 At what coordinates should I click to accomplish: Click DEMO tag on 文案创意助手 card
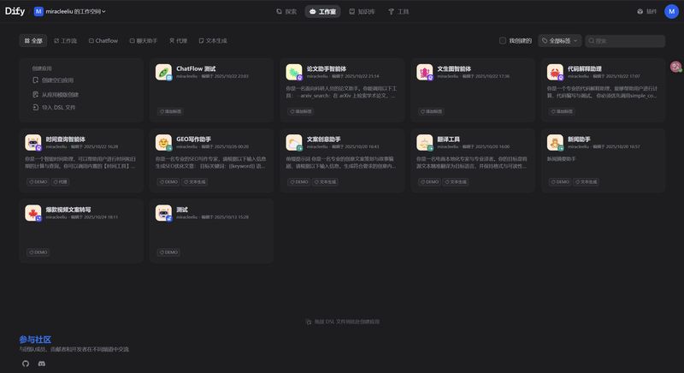click(x=299, y=182)
